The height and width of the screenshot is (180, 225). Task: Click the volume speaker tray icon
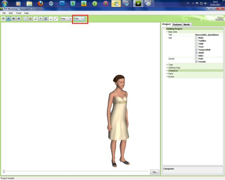[x=206, y=3]
